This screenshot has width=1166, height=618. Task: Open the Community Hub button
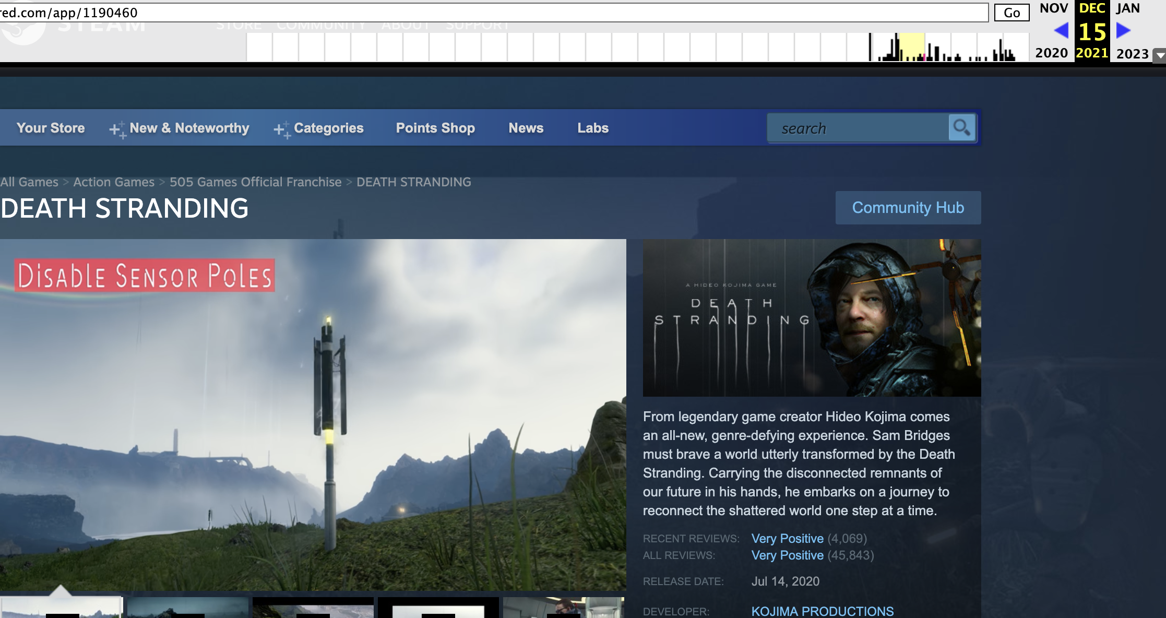[x=908, y=208]
